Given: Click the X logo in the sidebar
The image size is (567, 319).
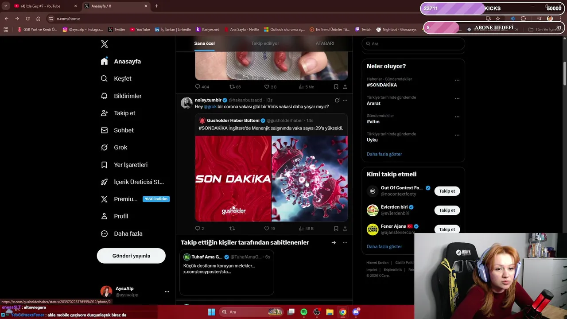Looking at the screenshot, I should coord(105,44).
